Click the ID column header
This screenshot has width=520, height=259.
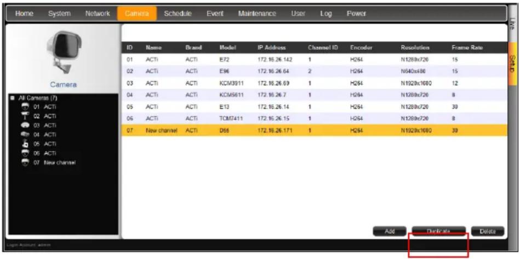click(130, 48)
